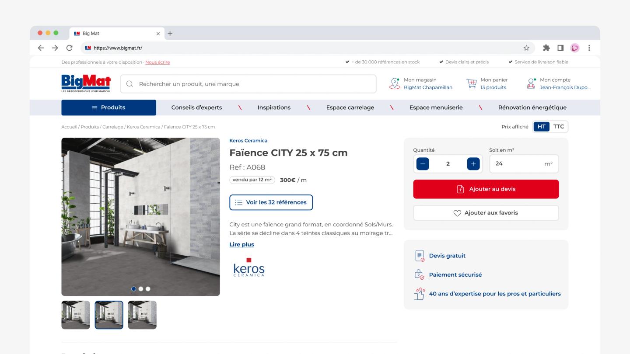Click the BigMat logo
Viewport: 630px width, 354px height.
pyautogui.click(x=86, y=83)
